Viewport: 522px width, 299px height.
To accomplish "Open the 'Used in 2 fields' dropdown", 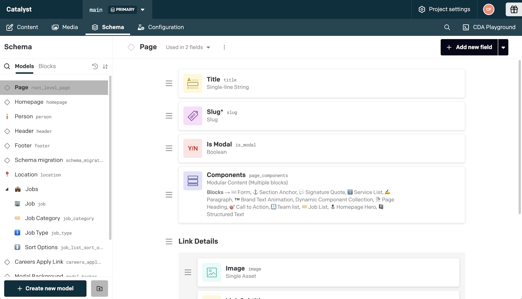I will pos(188,47).
